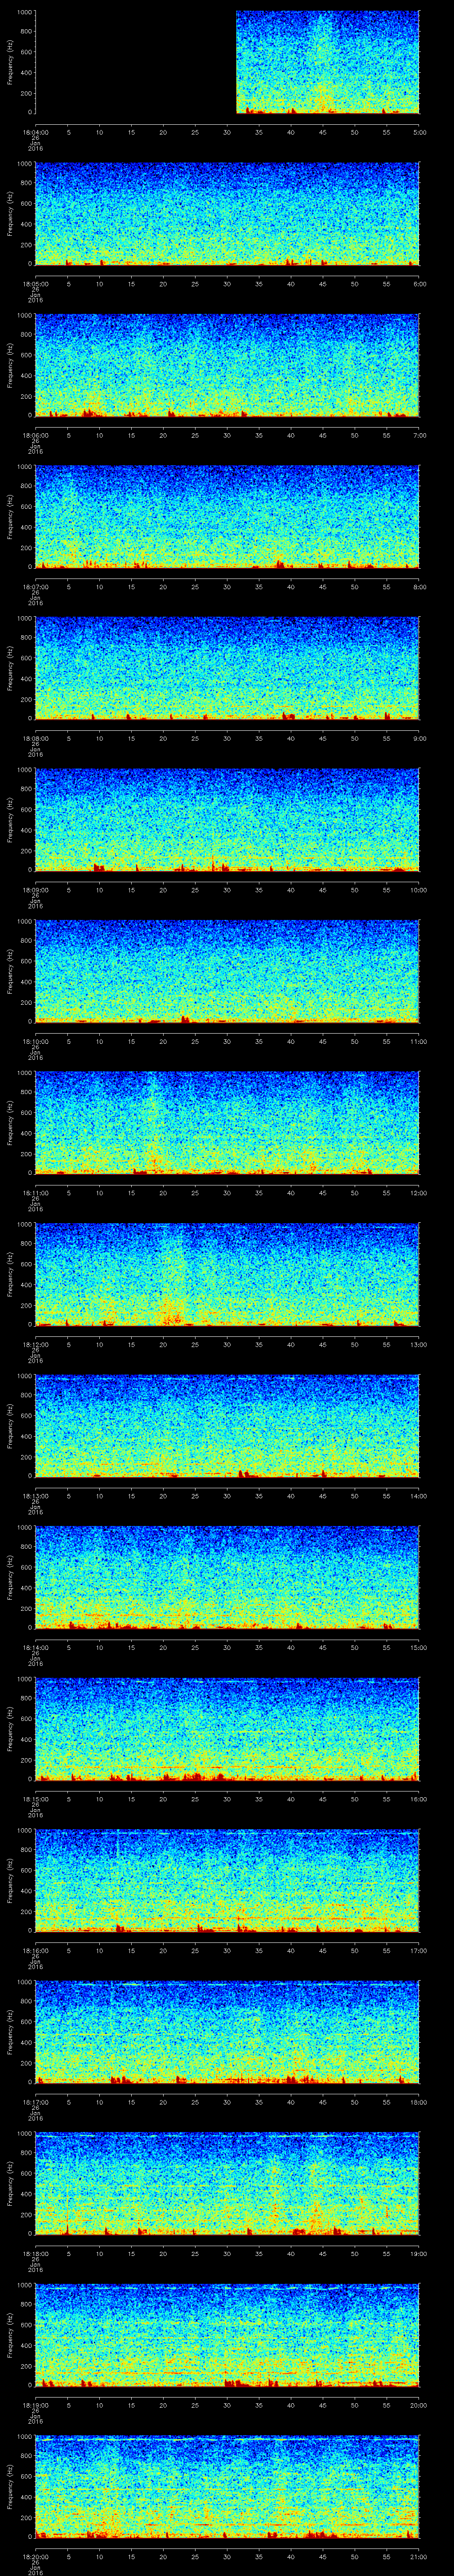The width and height of the screenshot is (454, 2576).
Task: Select the '18:06:00' start time label
Action: [x=36, y=434]
